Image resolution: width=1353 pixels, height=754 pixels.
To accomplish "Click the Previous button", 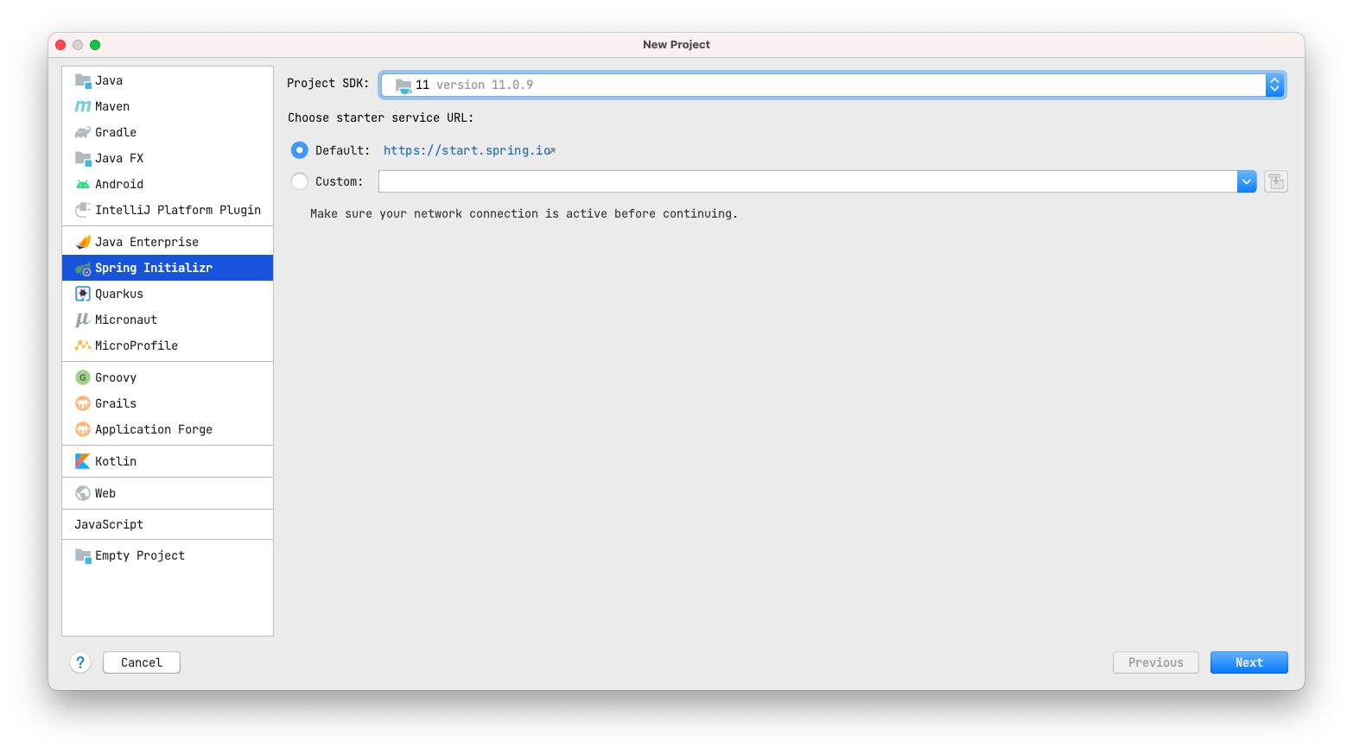I will (1156, 662).
